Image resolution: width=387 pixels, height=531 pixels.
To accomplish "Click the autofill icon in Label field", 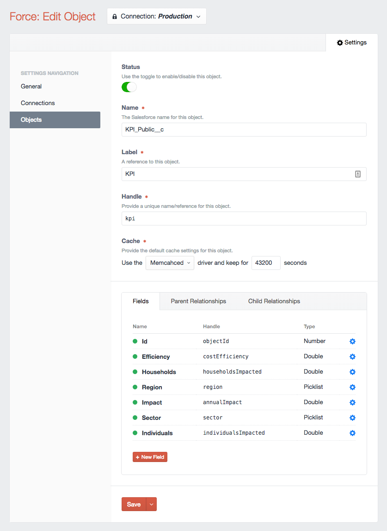I will 357,174.
